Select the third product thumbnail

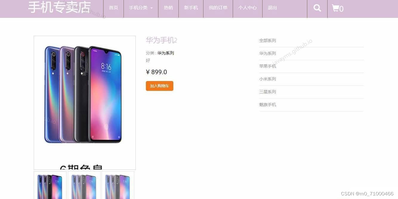[118, 185]
